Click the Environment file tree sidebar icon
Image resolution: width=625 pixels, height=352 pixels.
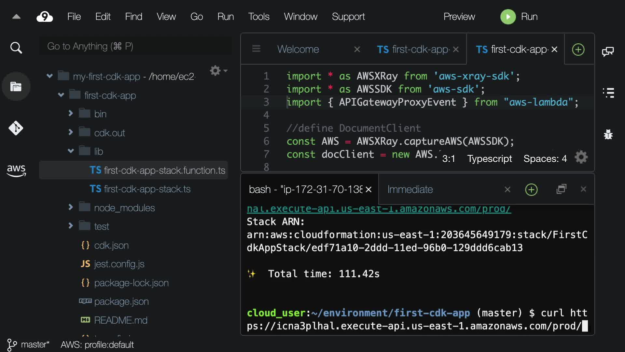16,87
